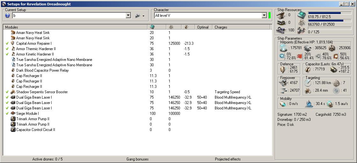Click the kinetic resistance icon beside 40%

318,56
